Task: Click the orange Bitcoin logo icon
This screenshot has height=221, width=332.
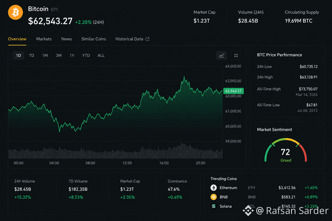Action: (x=15, y=12)
